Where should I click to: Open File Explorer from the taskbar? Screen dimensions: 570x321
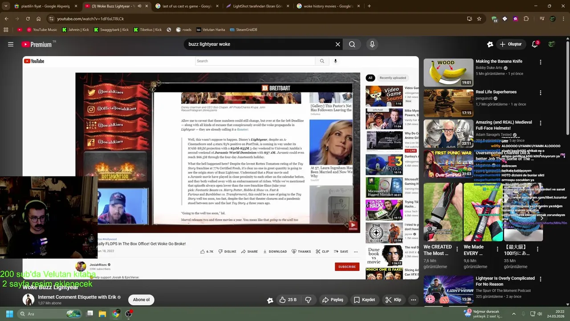(102, 314)
